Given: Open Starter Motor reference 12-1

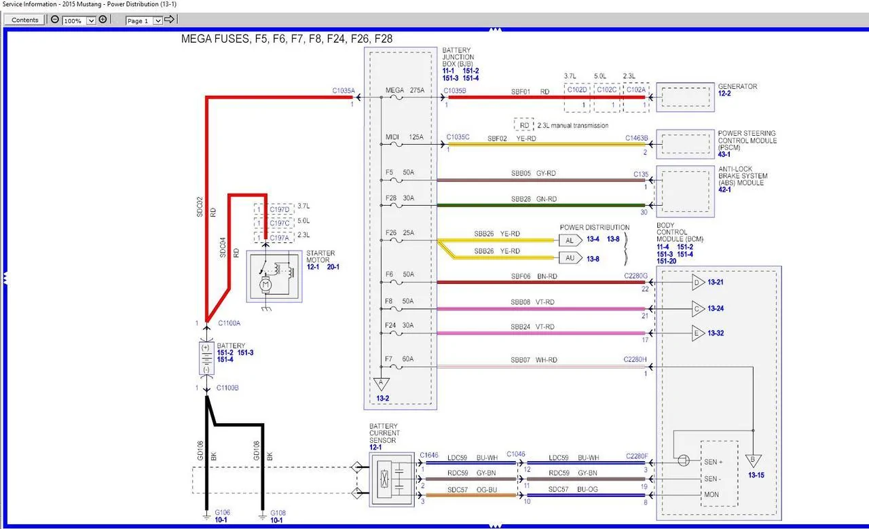Looking at the screenshot, I should pyautogui.click(x=313, y=267).
